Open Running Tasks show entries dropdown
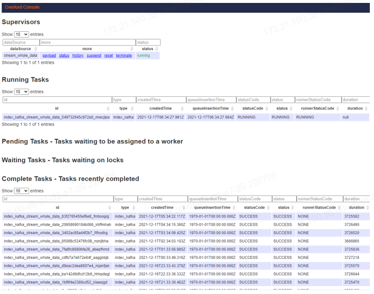This screenshot has width=374, height=294. (21, 92)
